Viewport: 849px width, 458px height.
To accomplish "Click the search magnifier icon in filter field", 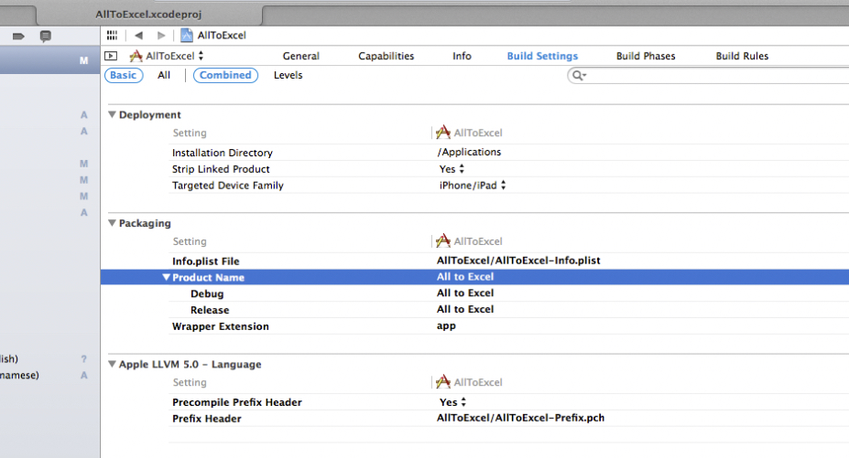I will (x=579, y=76).
